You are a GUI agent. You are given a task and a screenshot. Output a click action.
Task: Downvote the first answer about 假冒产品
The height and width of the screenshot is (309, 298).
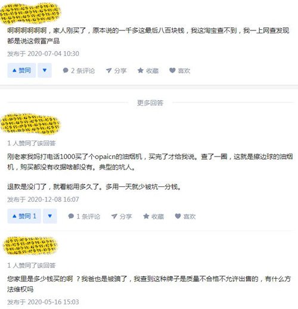click(45, 70)
